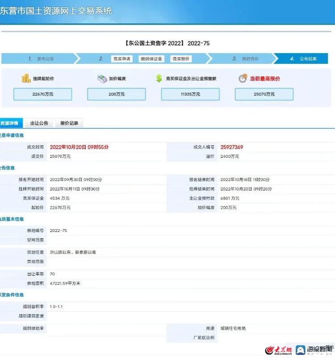Click the 11335万元 deposit value box
The width and height of the screenshot is (335, 358).
(190, 94)
